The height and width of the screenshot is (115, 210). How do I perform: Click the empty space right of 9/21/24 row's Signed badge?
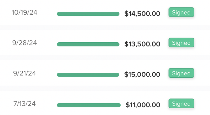202,73
